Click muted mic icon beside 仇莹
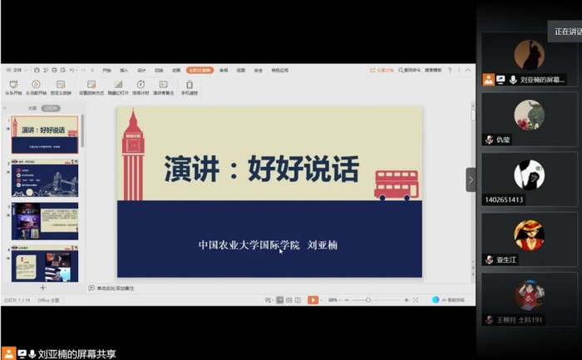The image size is (582, 360). (x=489, y=140)
